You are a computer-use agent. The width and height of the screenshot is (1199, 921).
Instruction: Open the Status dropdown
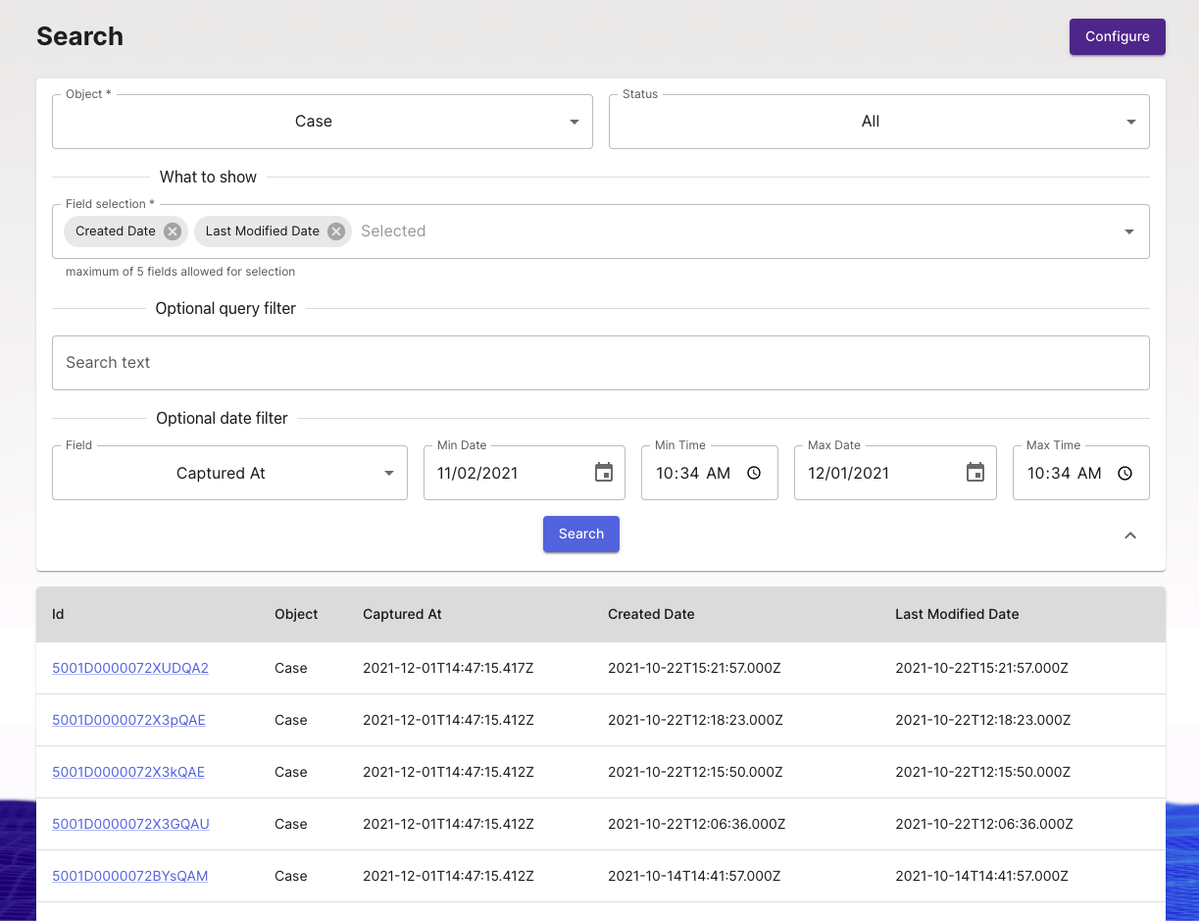(878, 122)
